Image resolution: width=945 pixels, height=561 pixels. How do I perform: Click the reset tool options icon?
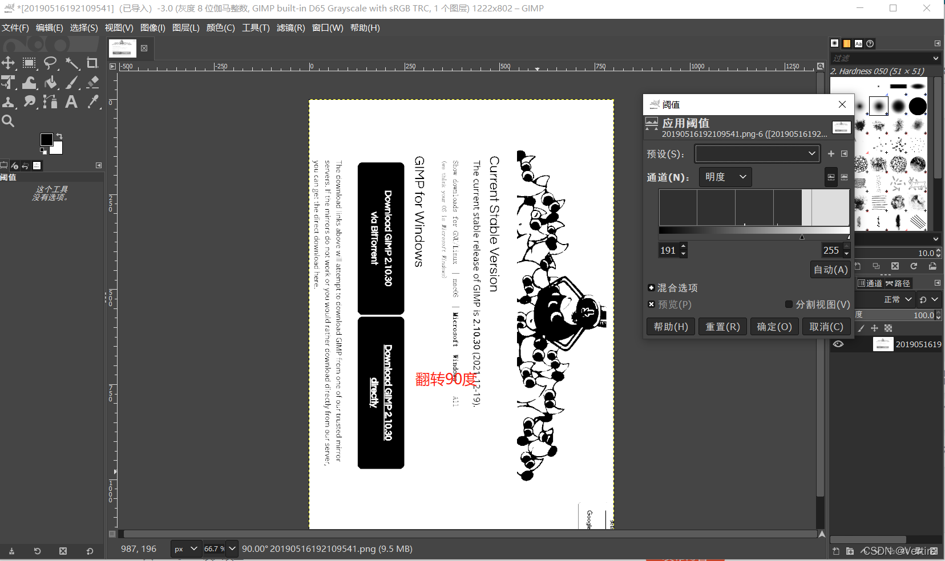click(x=90, y=551)
